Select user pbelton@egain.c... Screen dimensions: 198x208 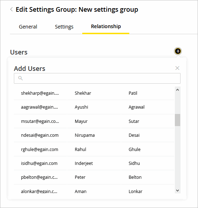[x=39, y=177]
